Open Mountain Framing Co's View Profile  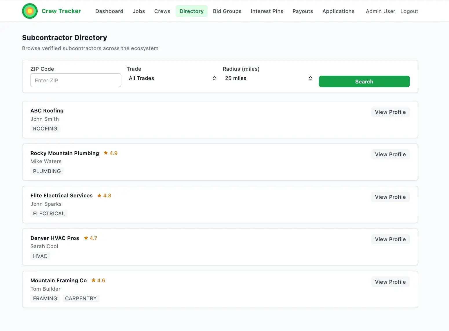click(390, 282)
